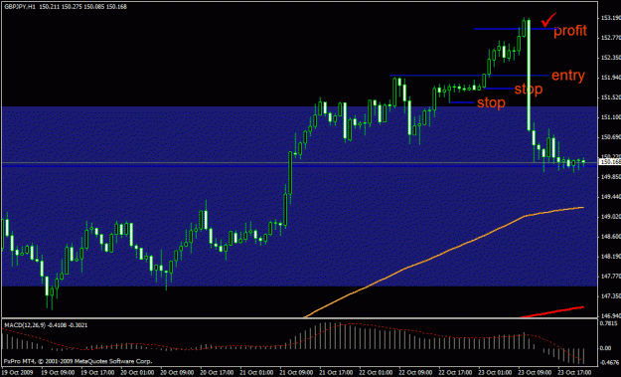Click the '20 Oct 01:00' time label
The image size is (621, 377).
point(137,373)
